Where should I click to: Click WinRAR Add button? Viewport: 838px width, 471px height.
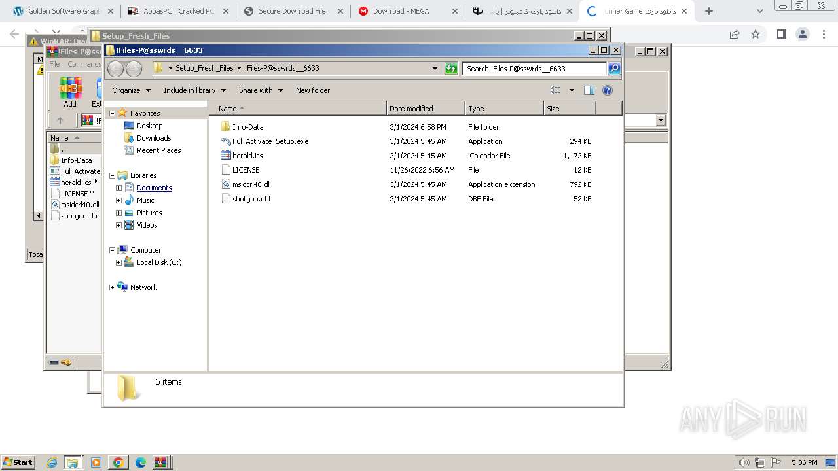point(70,92)
